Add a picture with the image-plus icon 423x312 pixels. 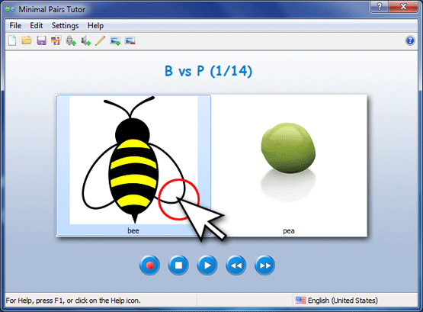115,41
